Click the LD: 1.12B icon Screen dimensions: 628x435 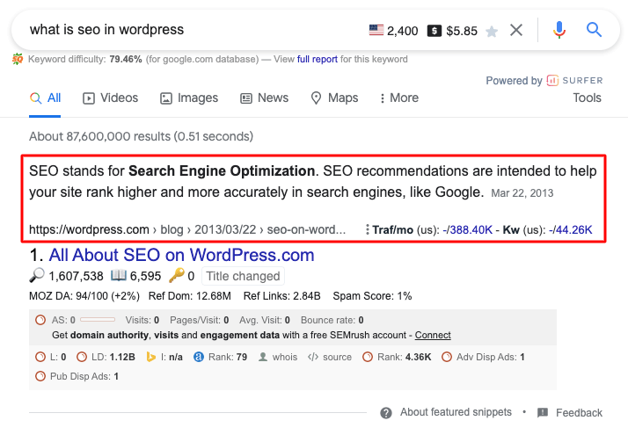tap(81, 357)
